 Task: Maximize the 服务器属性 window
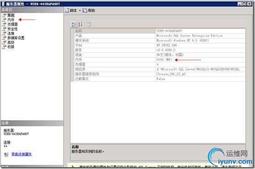244,4
